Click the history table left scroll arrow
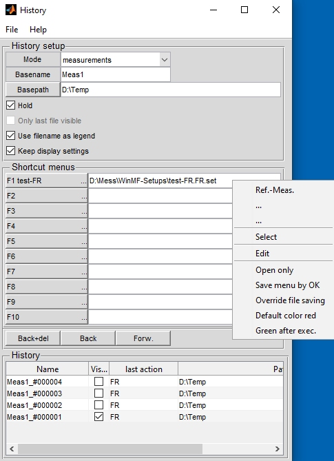Screen dimensions: 334x461 [x=12, y=449]
